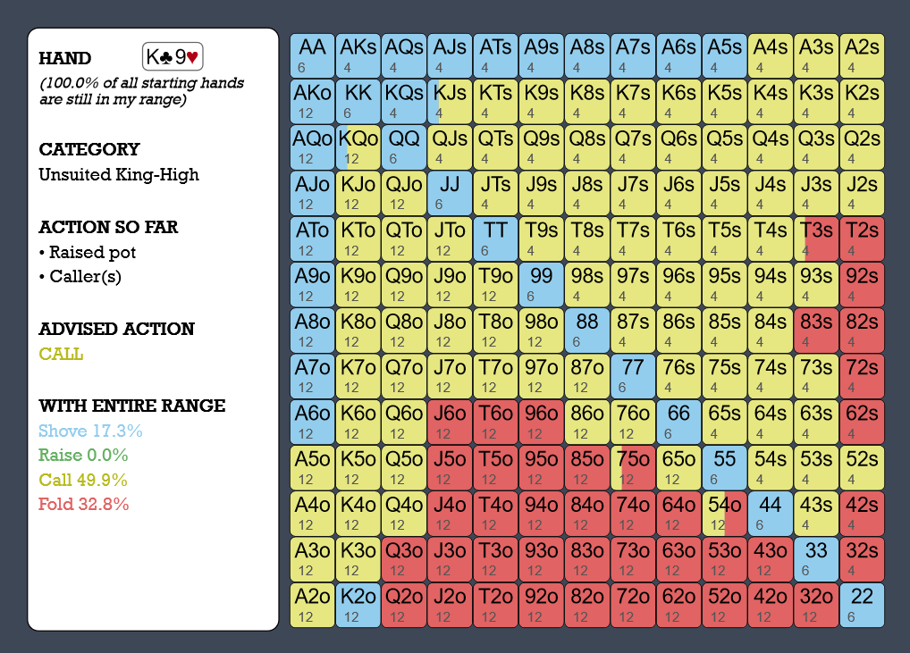The width and height of the screenshot is (910, 653).
Task: Click the K3o call cell
Action: (358, 559)
